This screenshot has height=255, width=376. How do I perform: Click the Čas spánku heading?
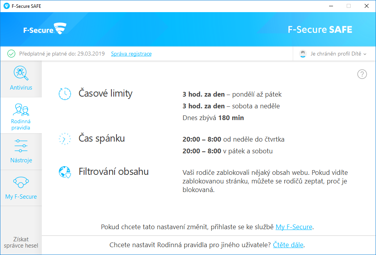click(102, 138)
